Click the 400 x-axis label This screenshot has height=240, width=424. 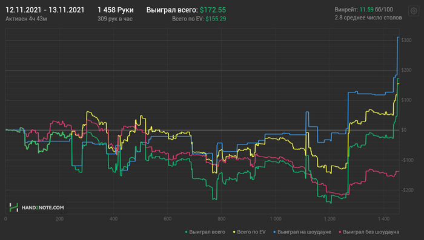[x=114, y=219]
